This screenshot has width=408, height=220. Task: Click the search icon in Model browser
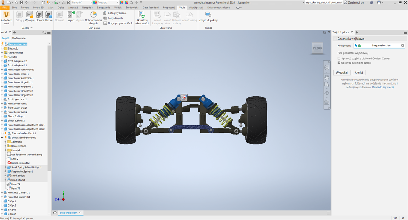[44, 33]
